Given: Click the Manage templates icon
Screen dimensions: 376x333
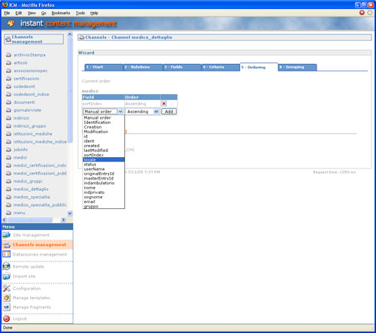Looking at the screenshot, I should (7, 298).
